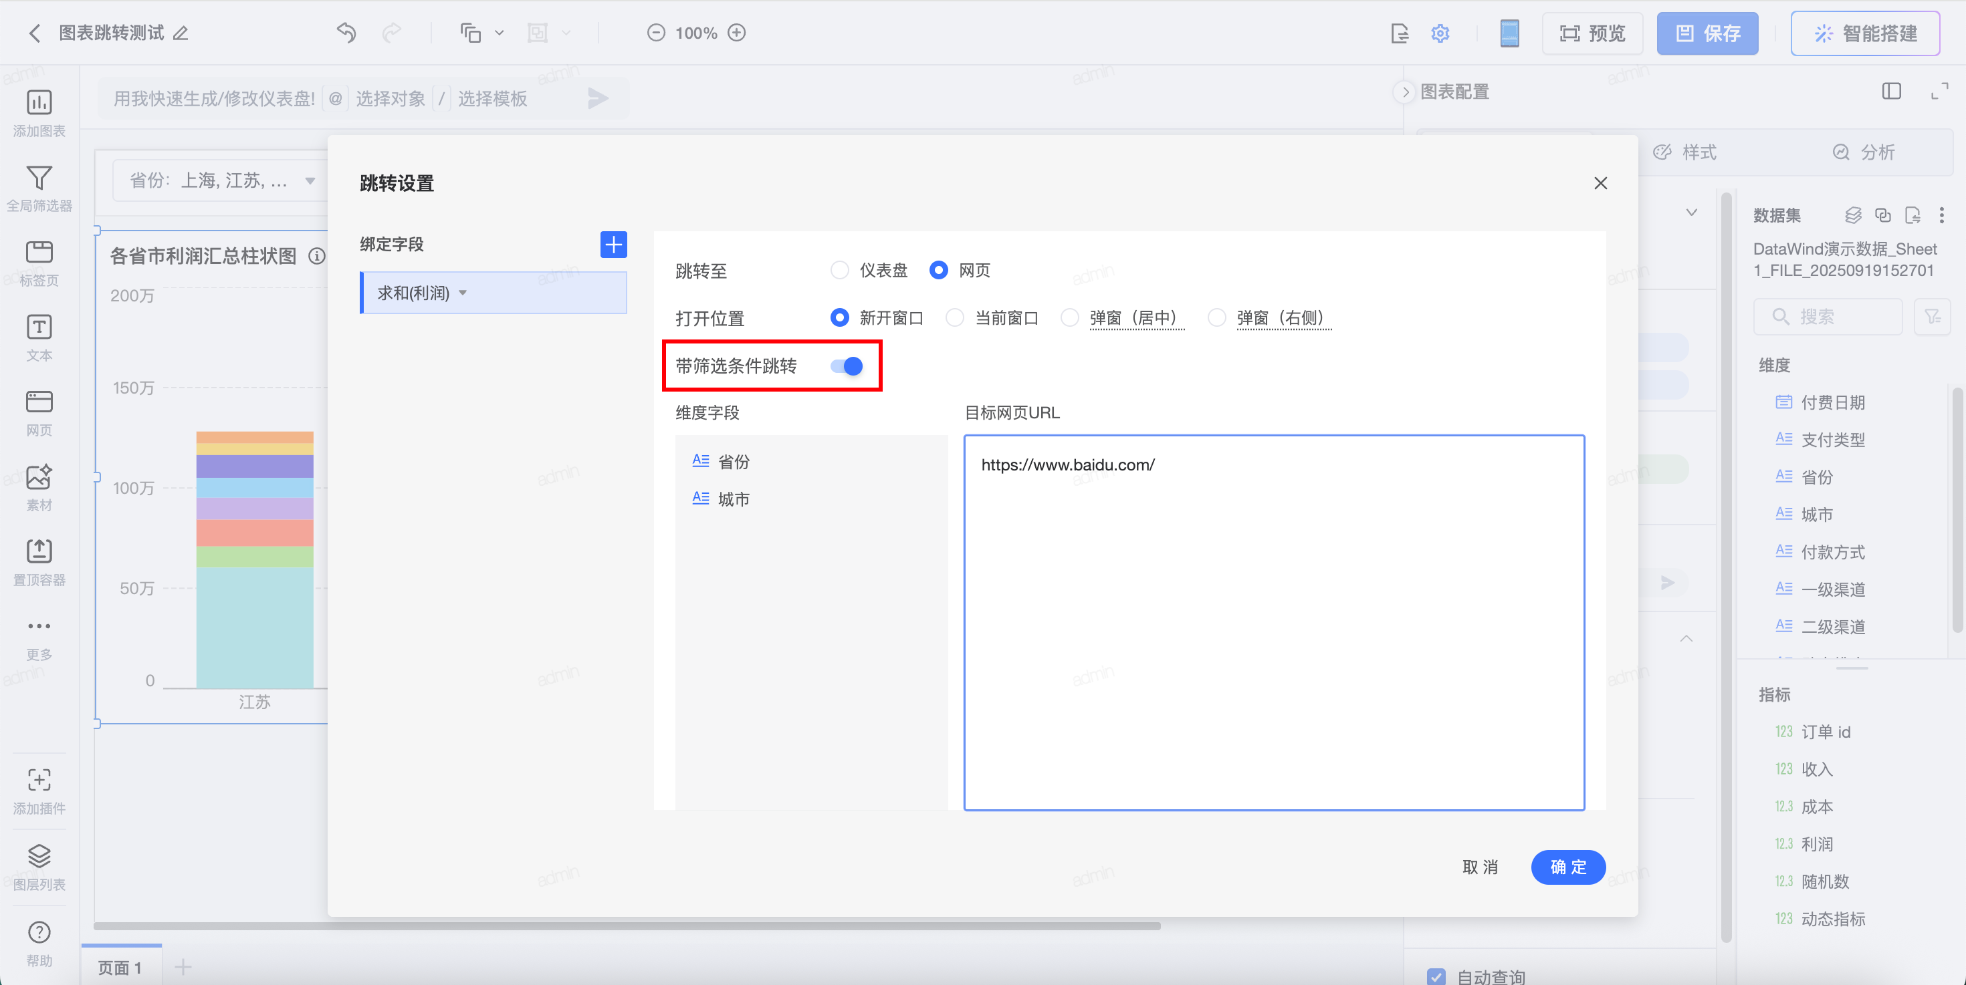Click inside the 目标网页URL text box
This screenshot has width=1966, height=985.
coord(1273,621)
